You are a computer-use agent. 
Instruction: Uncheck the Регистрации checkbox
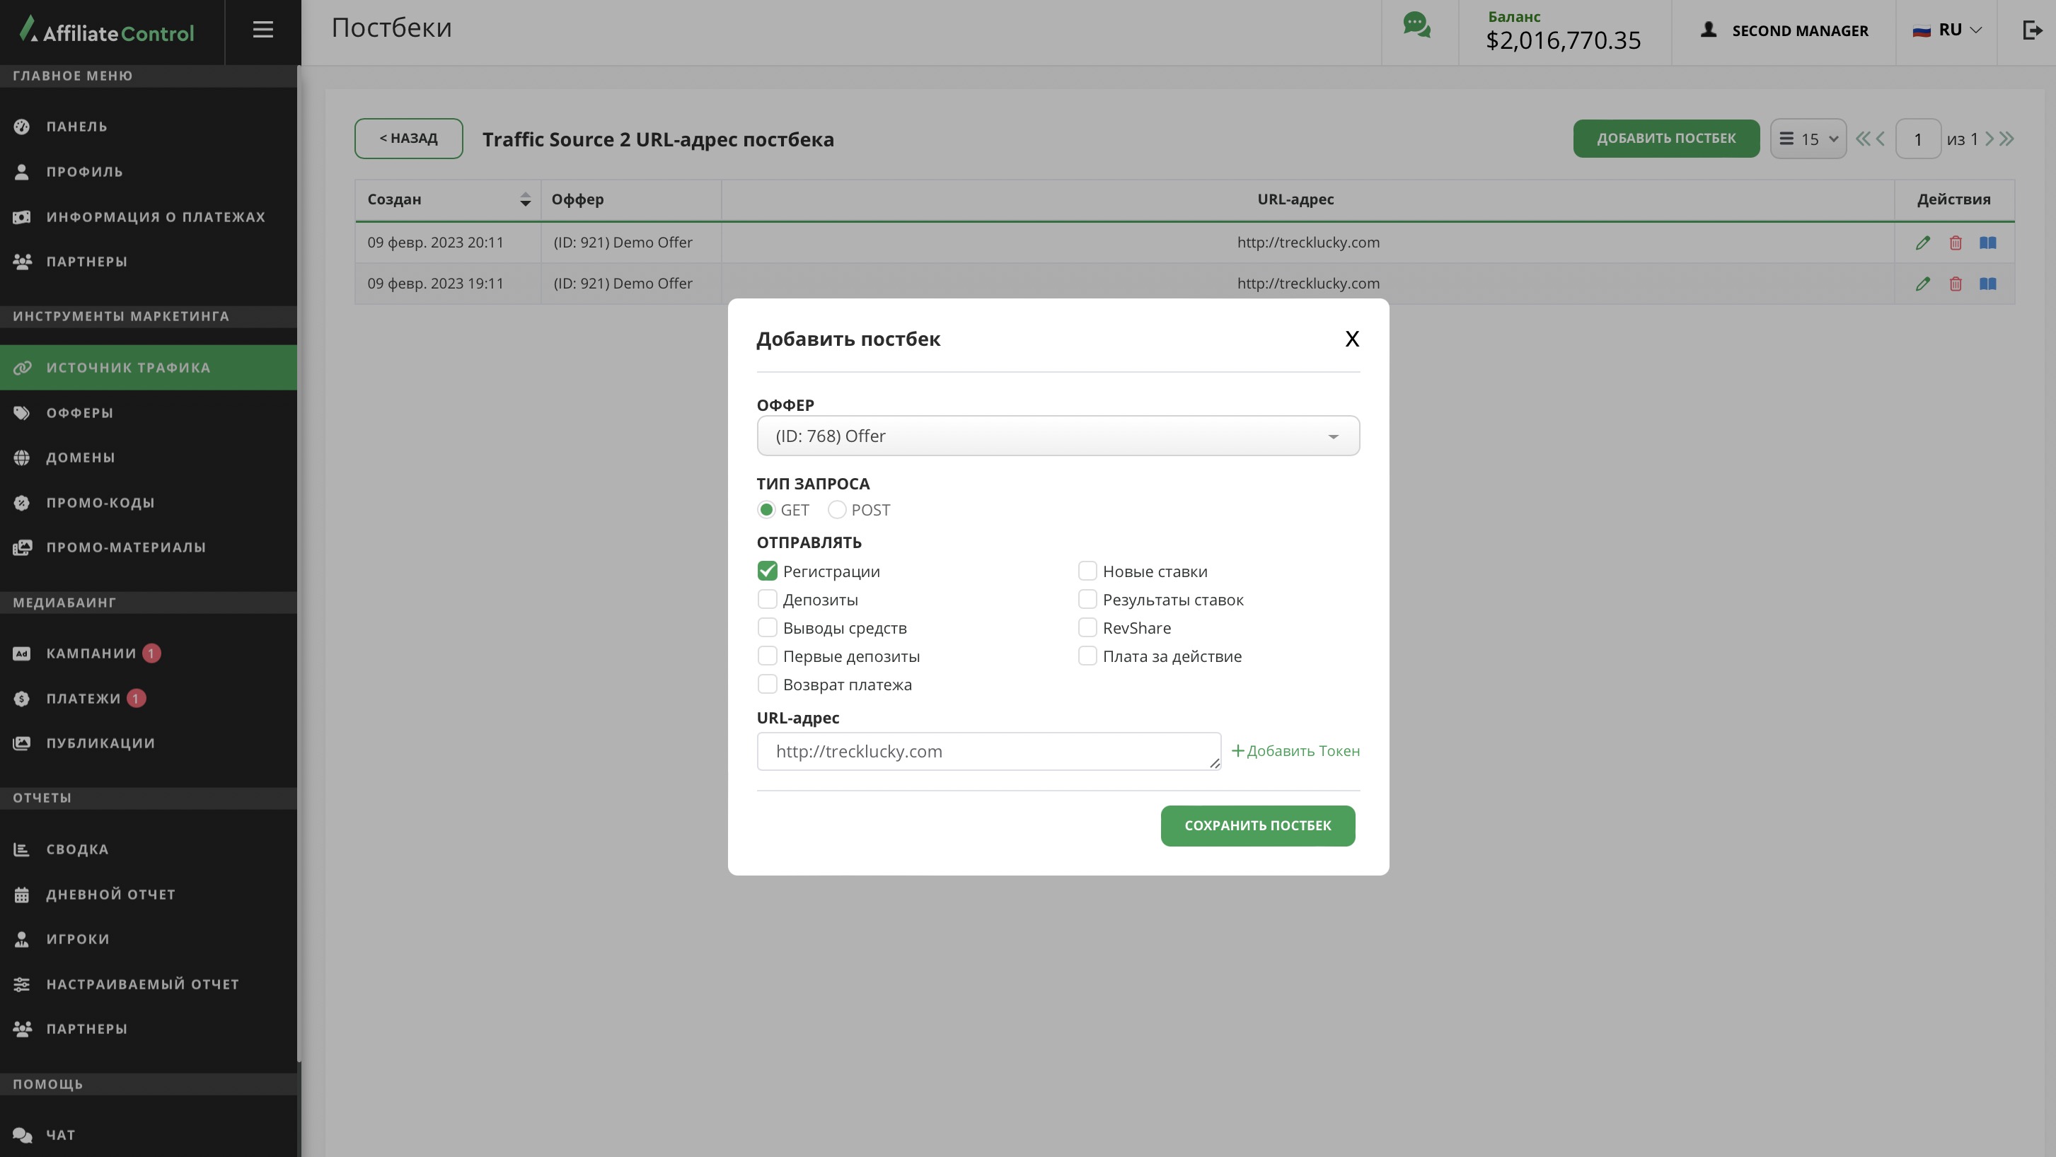767,571
